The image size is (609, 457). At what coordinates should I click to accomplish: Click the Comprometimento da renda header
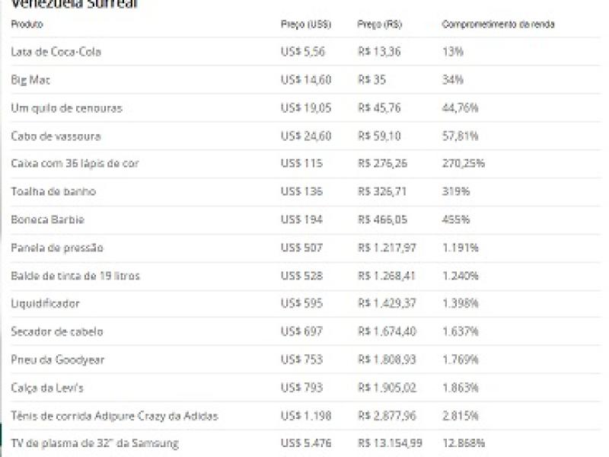coord(498,24)
